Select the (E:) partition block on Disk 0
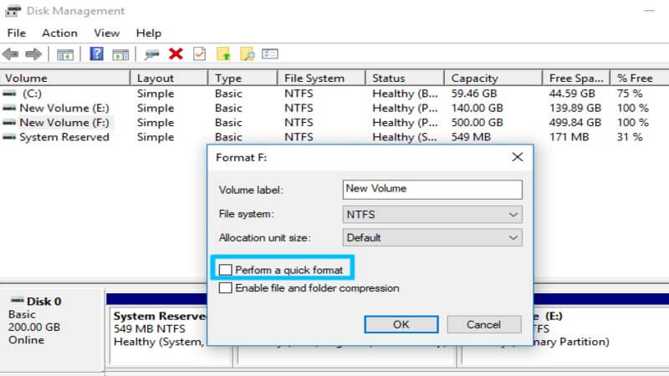Screen dimensions: 669x376 [x=565, y=337]
